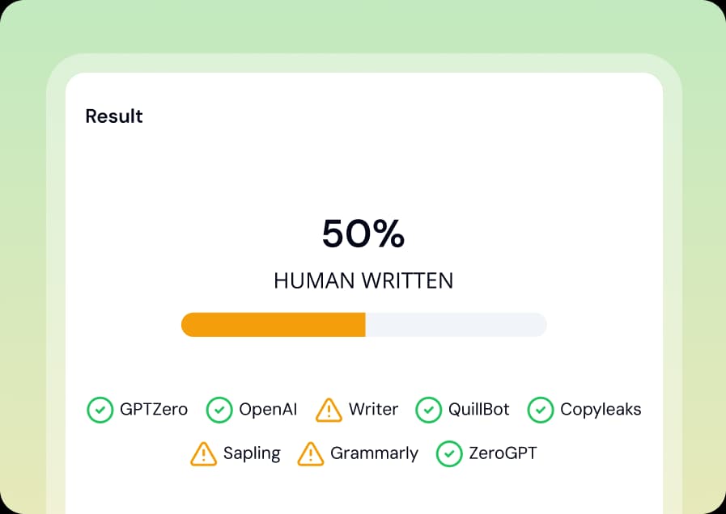Click the warning triangle beside Writer

[329, 410]
